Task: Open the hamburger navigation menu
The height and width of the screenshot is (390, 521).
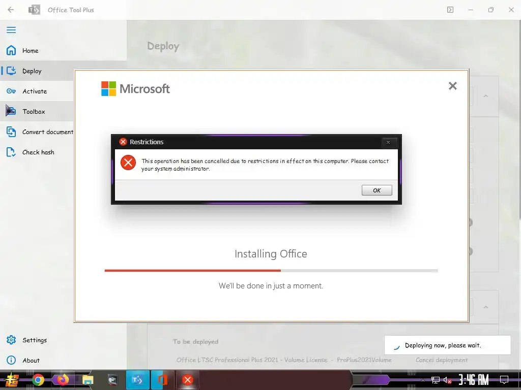Action: [11, 30]
